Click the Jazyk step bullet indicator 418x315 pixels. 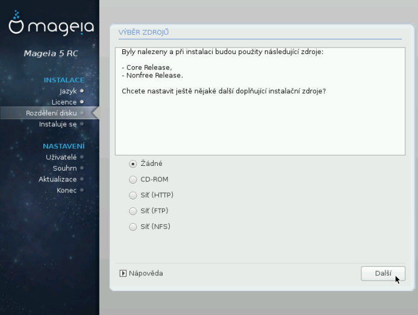coord(82,91)
